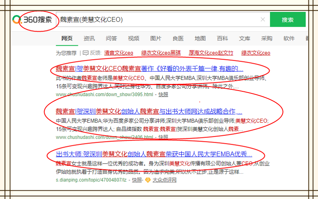Open second result about 出书大师网战略合作
318x199 pixels.
click(x=149, y=111)
